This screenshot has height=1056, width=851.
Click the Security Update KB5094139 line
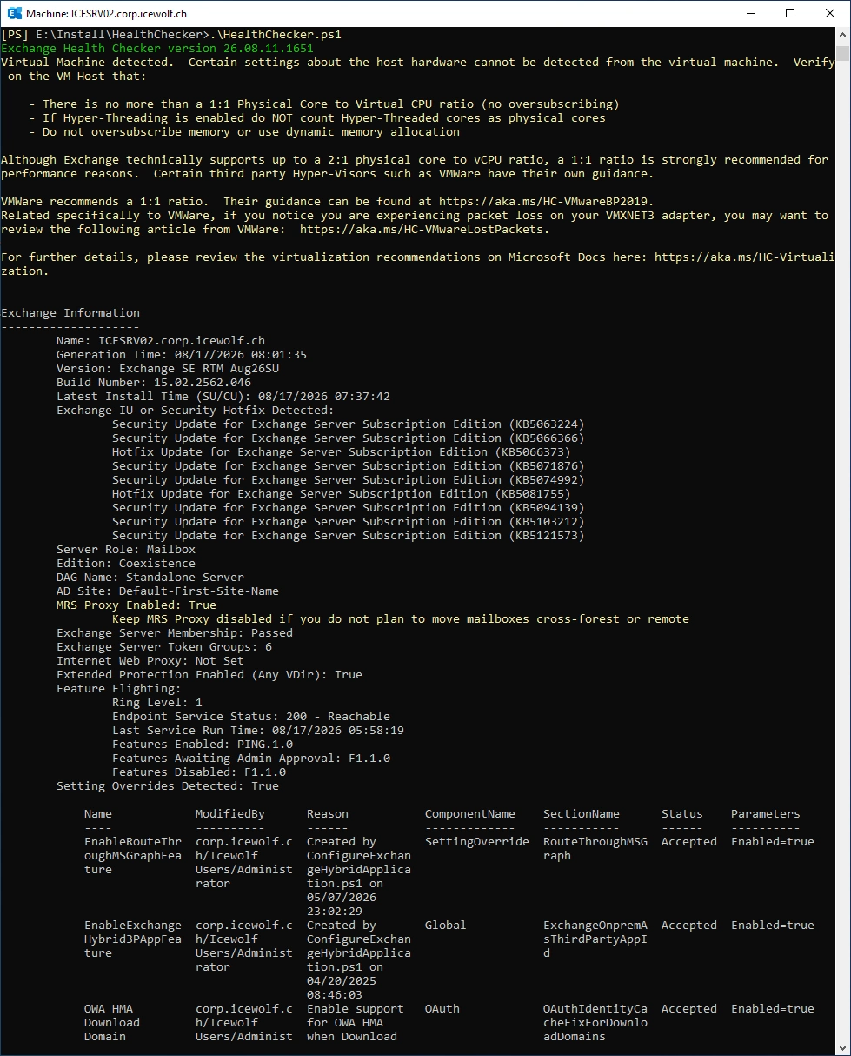coord(349,508)
